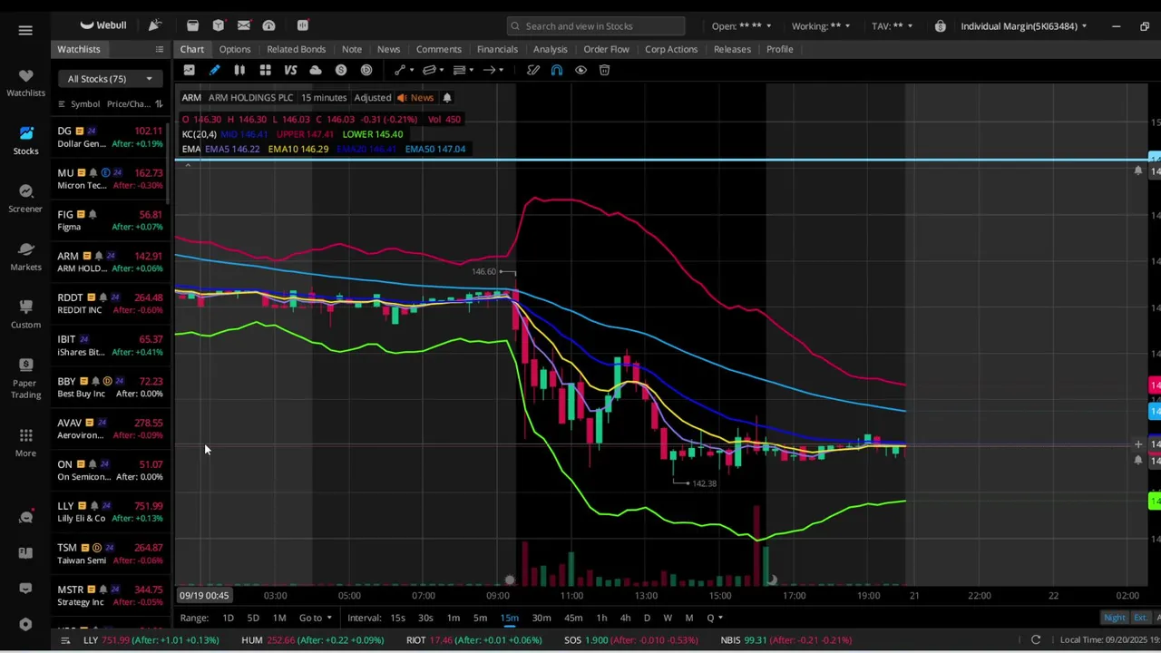
Task: Click the dollar circle icon in chart toolbar
Action: click(341, 70)
